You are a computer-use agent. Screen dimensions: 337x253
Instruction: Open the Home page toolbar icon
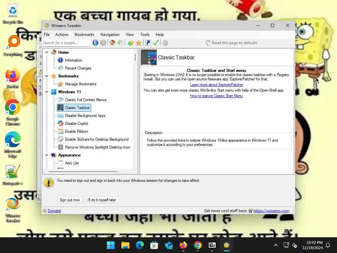tap(112, 43)
